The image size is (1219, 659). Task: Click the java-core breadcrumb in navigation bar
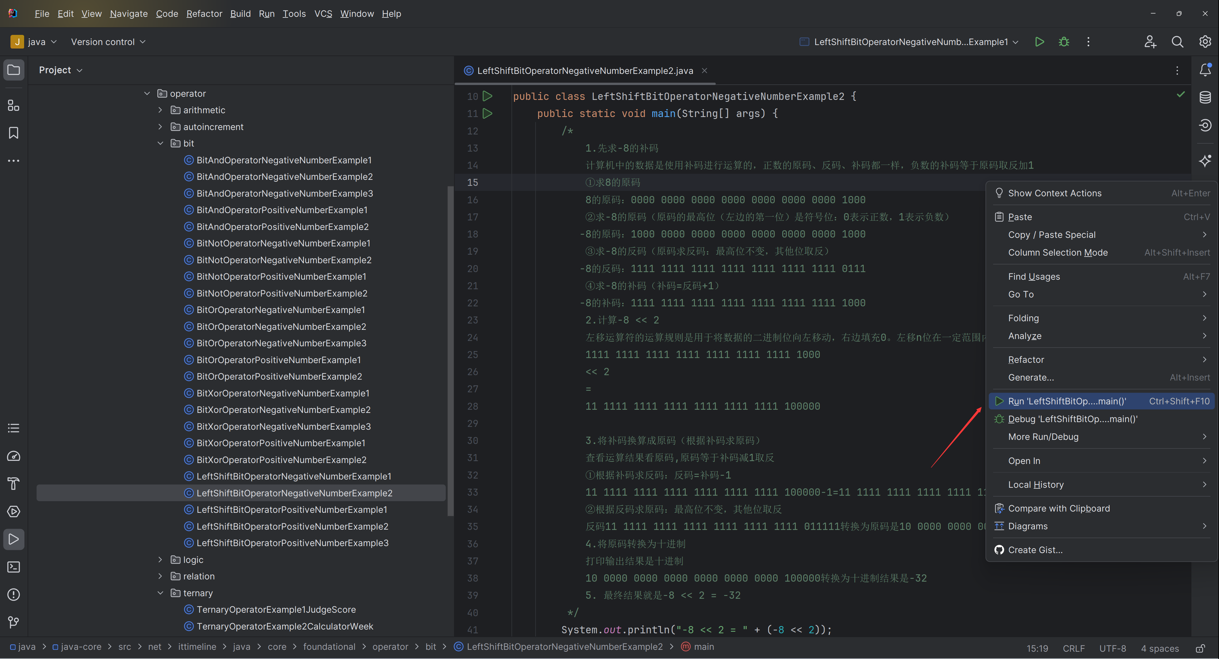[x=77, y=647]
